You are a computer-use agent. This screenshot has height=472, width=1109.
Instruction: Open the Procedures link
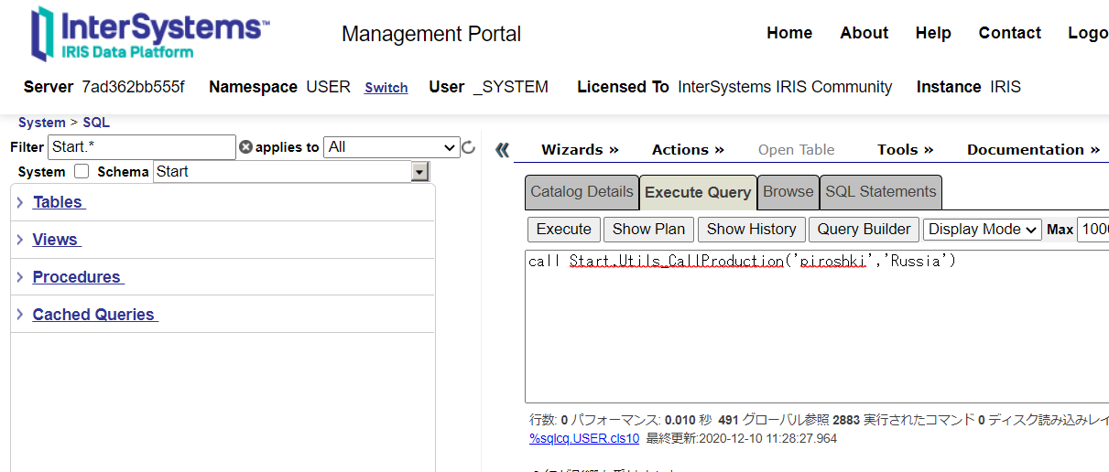tap(78, 277)
